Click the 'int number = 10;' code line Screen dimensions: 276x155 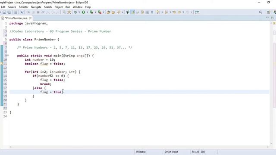pyautogui.click(x=40, y=59)
